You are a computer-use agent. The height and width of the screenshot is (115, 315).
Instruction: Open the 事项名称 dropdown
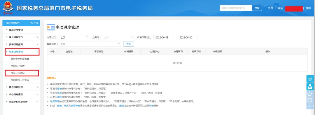[x=90, y=44]
